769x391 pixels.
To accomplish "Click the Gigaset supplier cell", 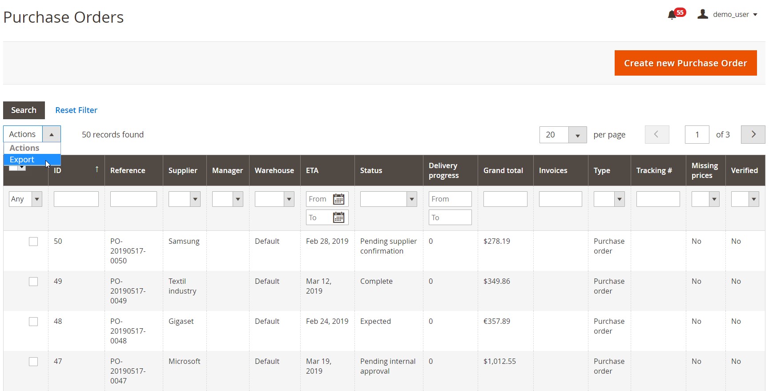I will coord(181,322).
